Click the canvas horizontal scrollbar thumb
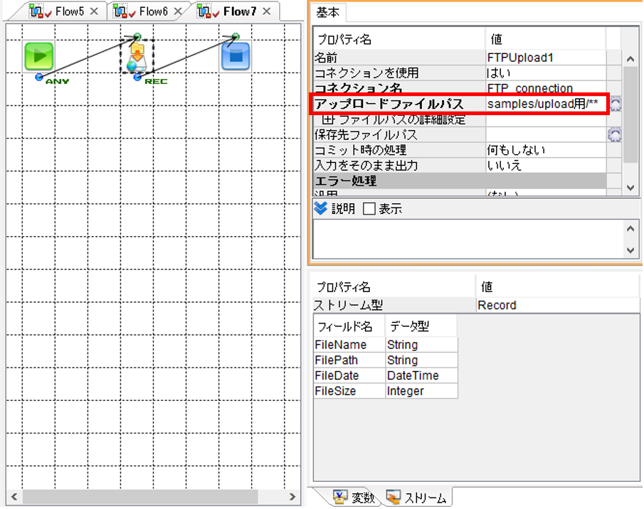Screen dimensions: 644x509 (140, 497)
